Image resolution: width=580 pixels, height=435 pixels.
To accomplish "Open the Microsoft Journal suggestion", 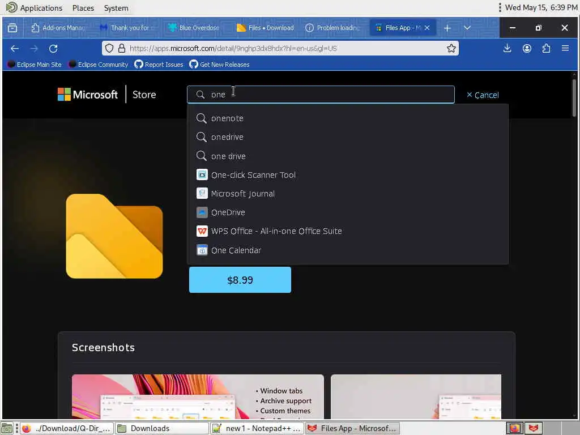I will click(x=348, y=194).
